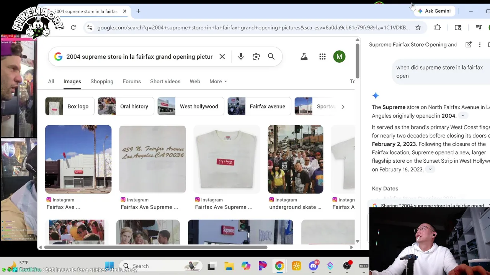This screenshot has height=275, width=490.
Task: Bookmark this page with the star
Action: [x=418, y=27]
